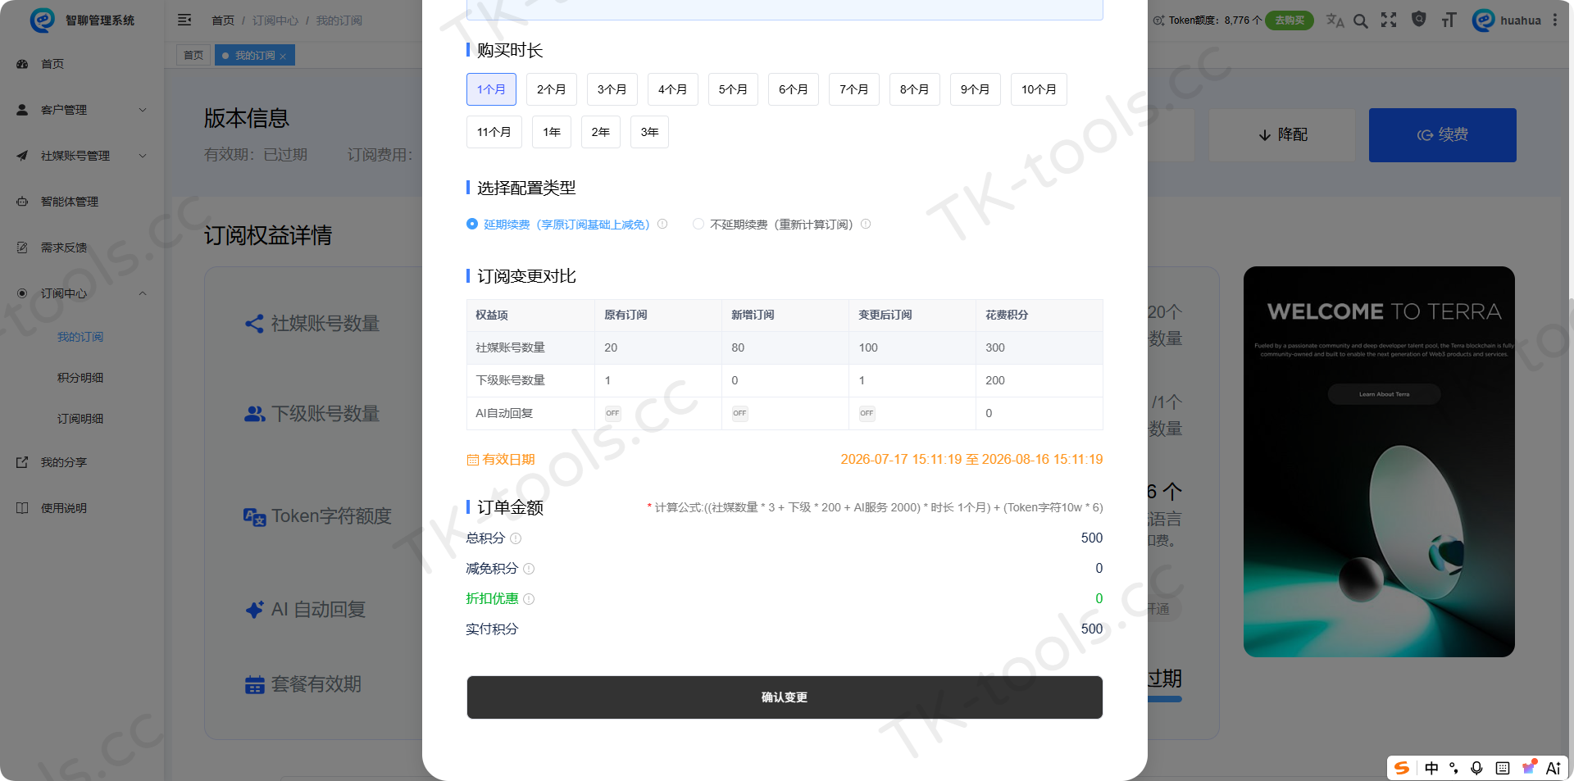The image size is (1574, 781).
Task: Click the 智能体管理 robot icon
Action: tap(22, 202)
